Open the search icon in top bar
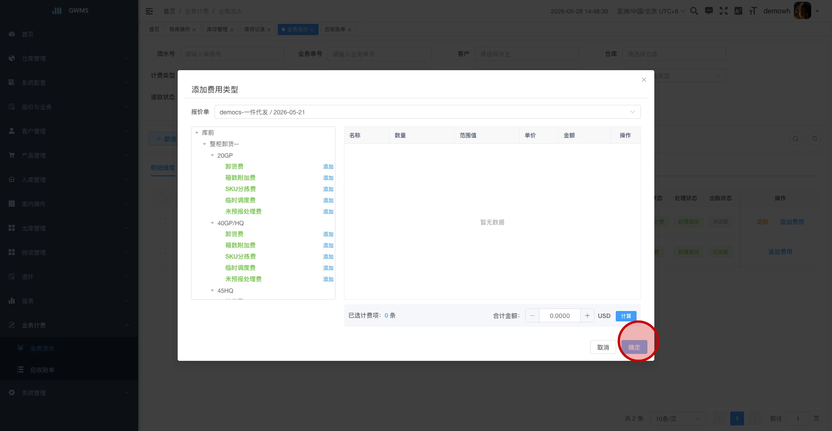The height and width of the screenshot is (431, 832). click(694, 11)
